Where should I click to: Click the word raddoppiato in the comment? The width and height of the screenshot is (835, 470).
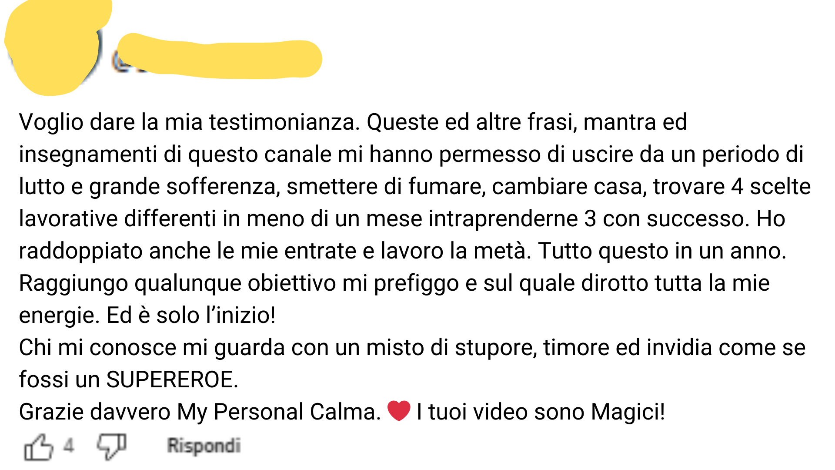click(81, 252)
